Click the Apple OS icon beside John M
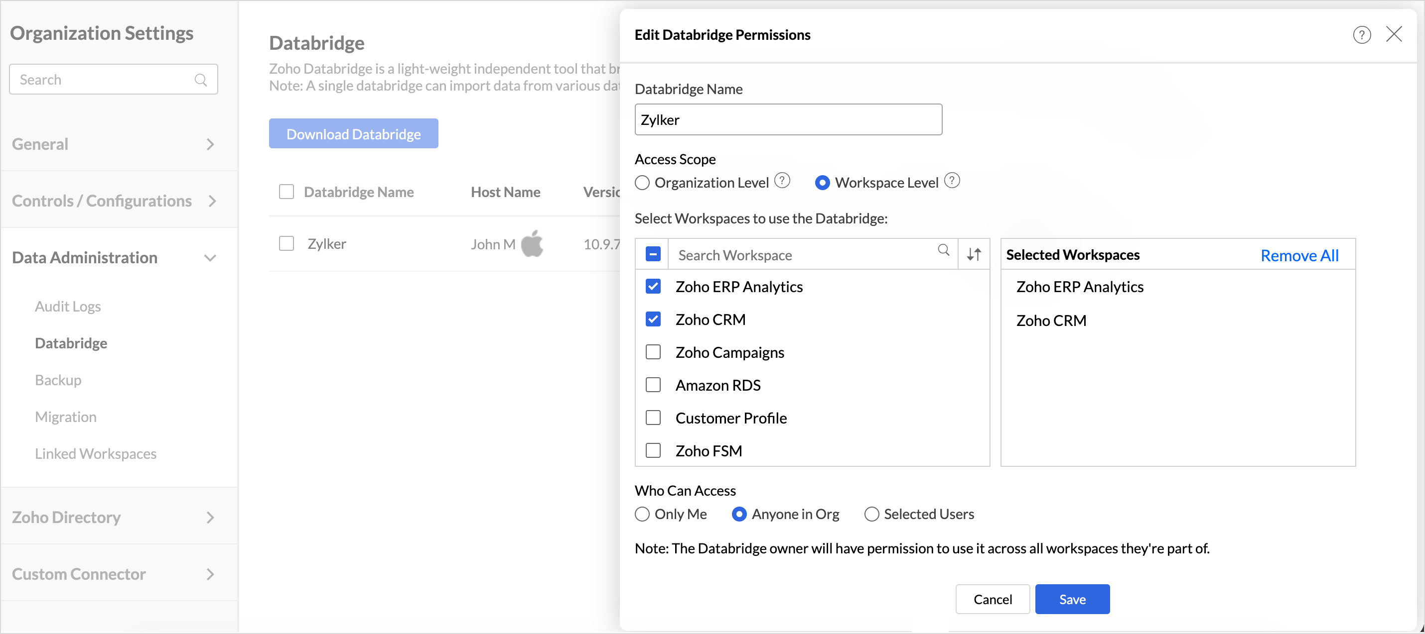This screenshot has width=1425, height=634. (x=532, y=244)
